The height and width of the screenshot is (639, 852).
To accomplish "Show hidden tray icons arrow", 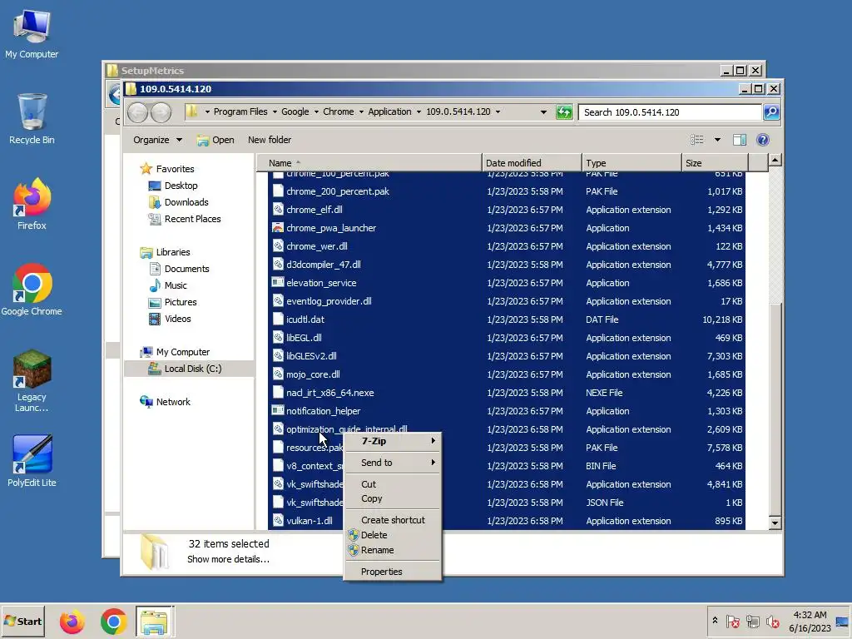I will (x=715, y=621).
